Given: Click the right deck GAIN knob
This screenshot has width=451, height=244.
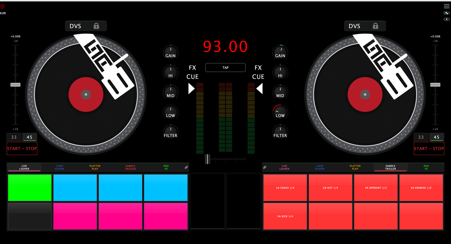Looking at the screenshot, I should coord(280,52).
